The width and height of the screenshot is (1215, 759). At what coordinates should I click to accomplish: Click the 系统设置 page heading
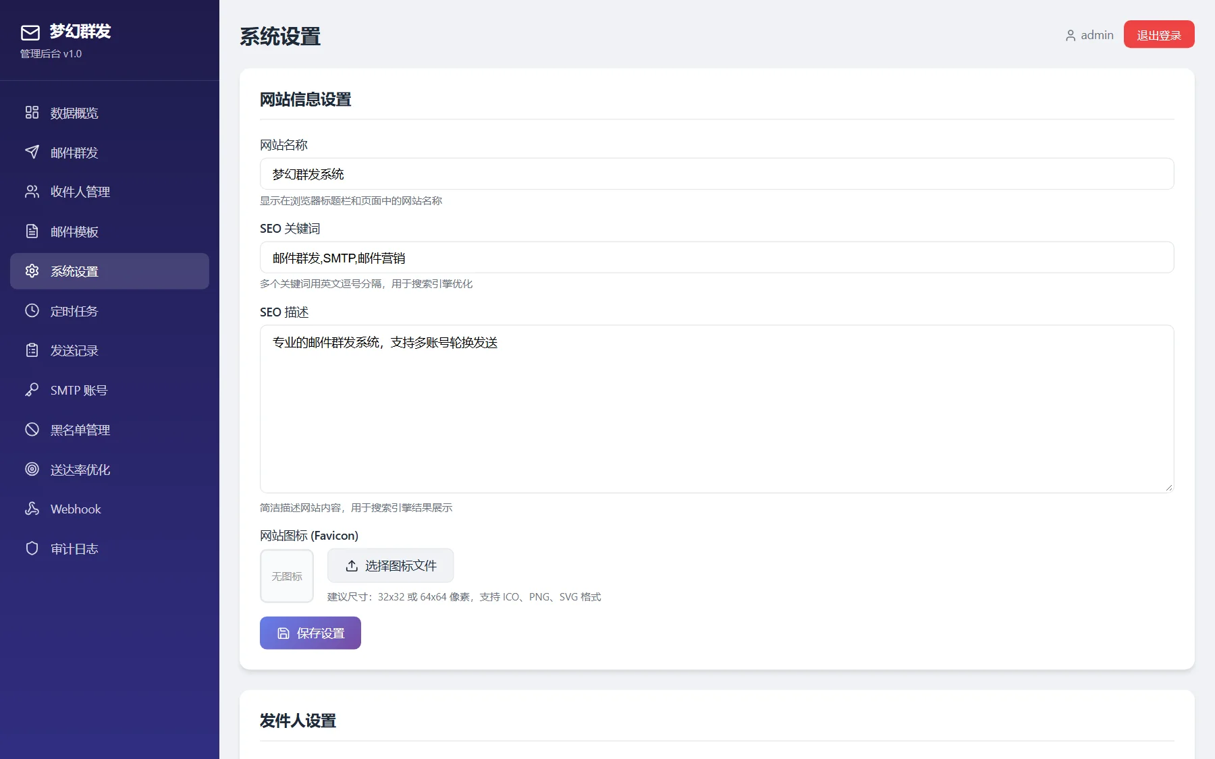[280, 36]
